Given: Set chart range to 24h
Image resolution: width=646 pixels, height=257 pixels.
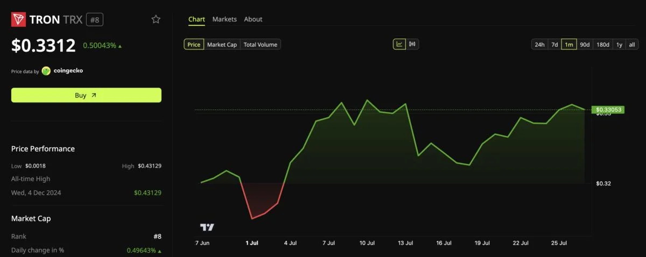Looking at the screenshot, I should [539, 45].
